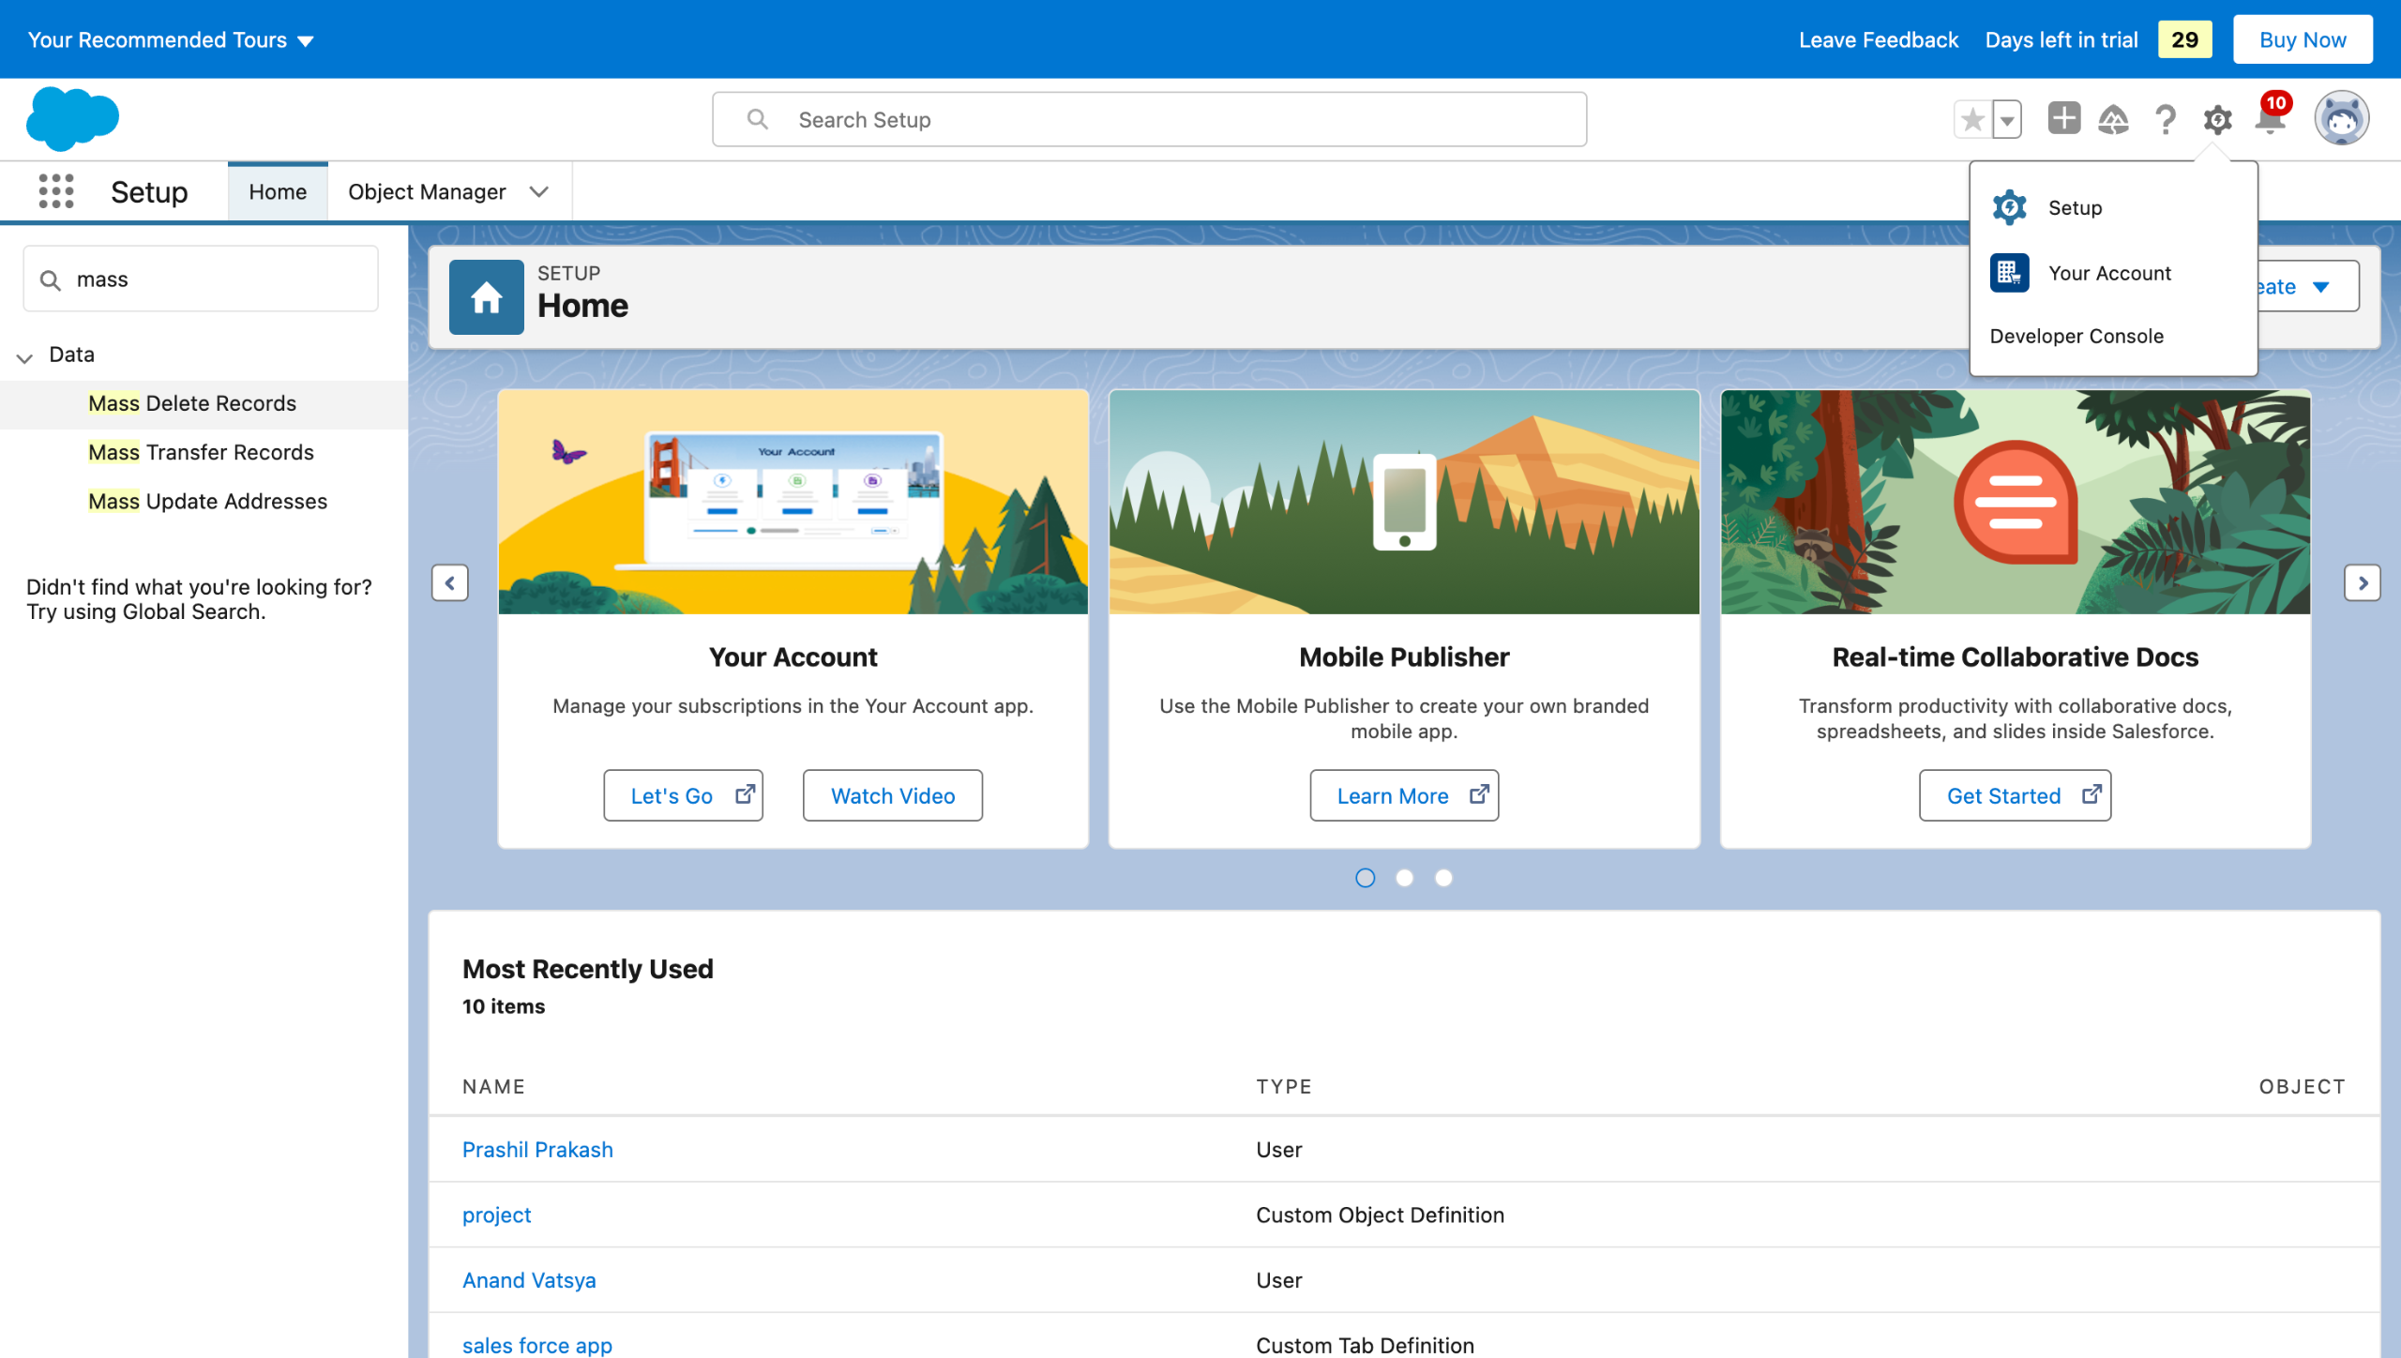
Task: Go to next carousel slide
Action: (x=2363, y=582)
